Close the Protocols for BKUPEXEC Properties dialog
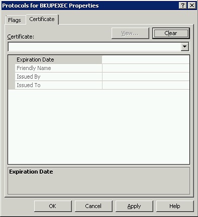Image resolution: width=198 pixels, height=217 pixels. click(191, 6)
